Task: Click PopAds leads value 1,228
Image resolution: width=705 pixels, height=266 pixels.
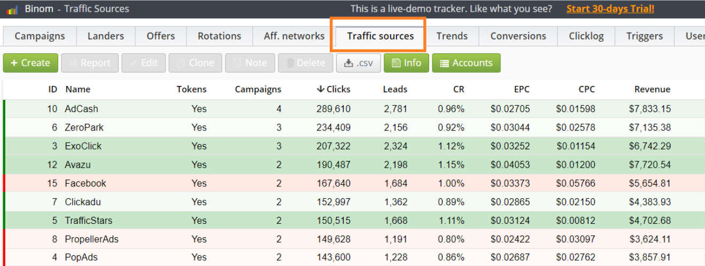Action: [x=396, y=257]
